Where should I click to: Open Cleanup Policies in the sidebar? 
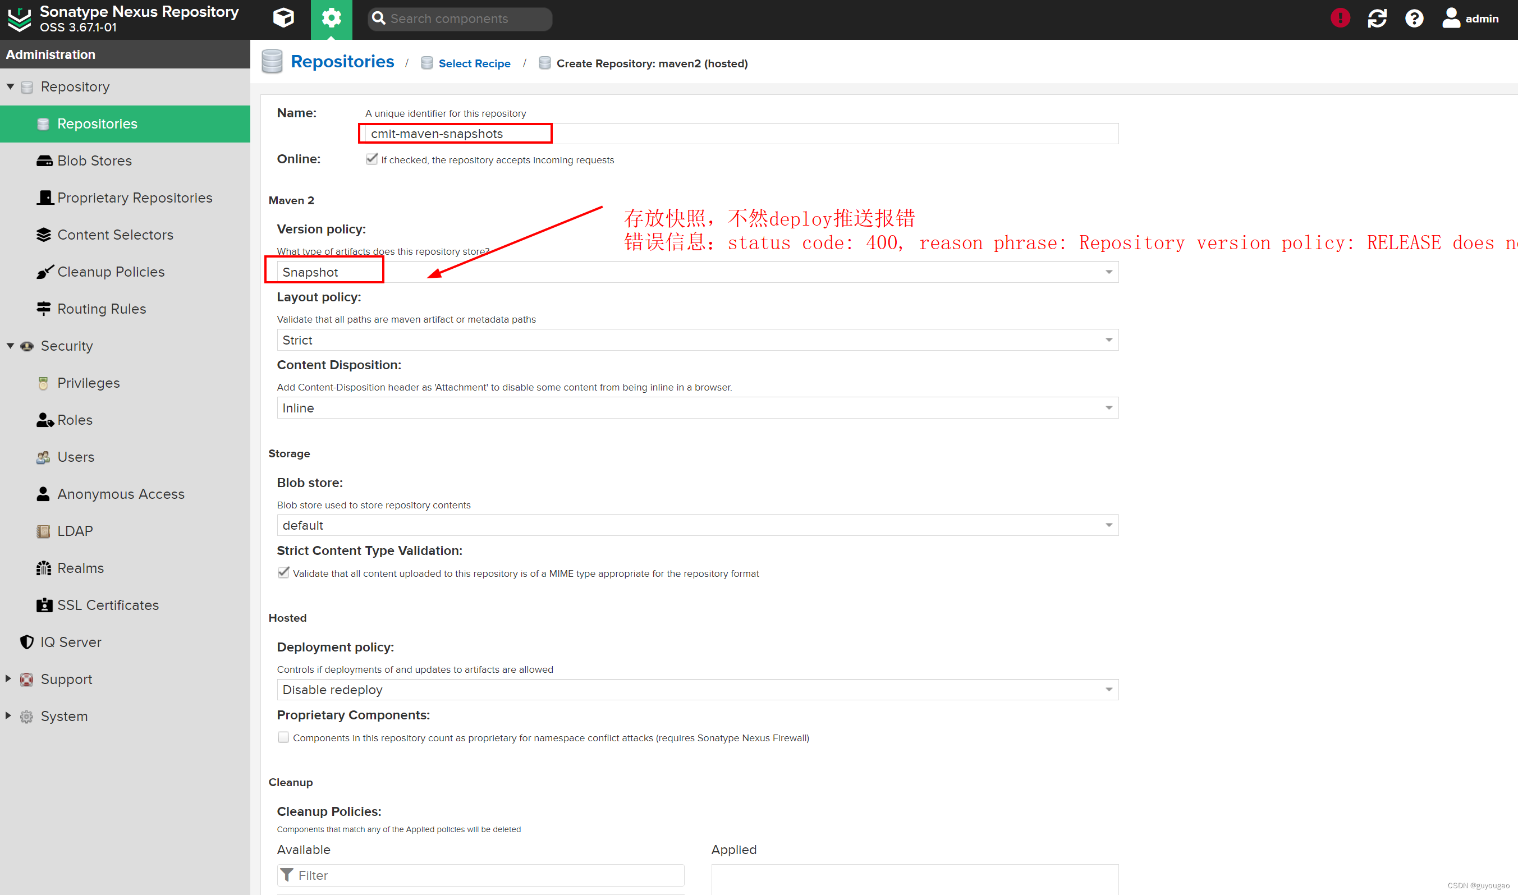pos(111,272)
